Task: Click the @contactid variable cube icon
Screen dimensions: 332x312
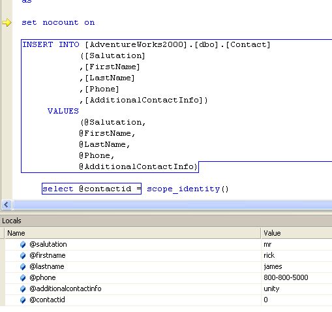Action: (x=23, y=300)
